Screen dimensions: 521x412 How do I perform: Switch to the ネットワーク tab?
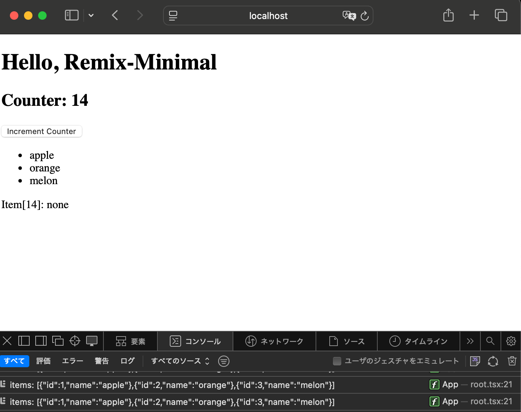(274, 341)
